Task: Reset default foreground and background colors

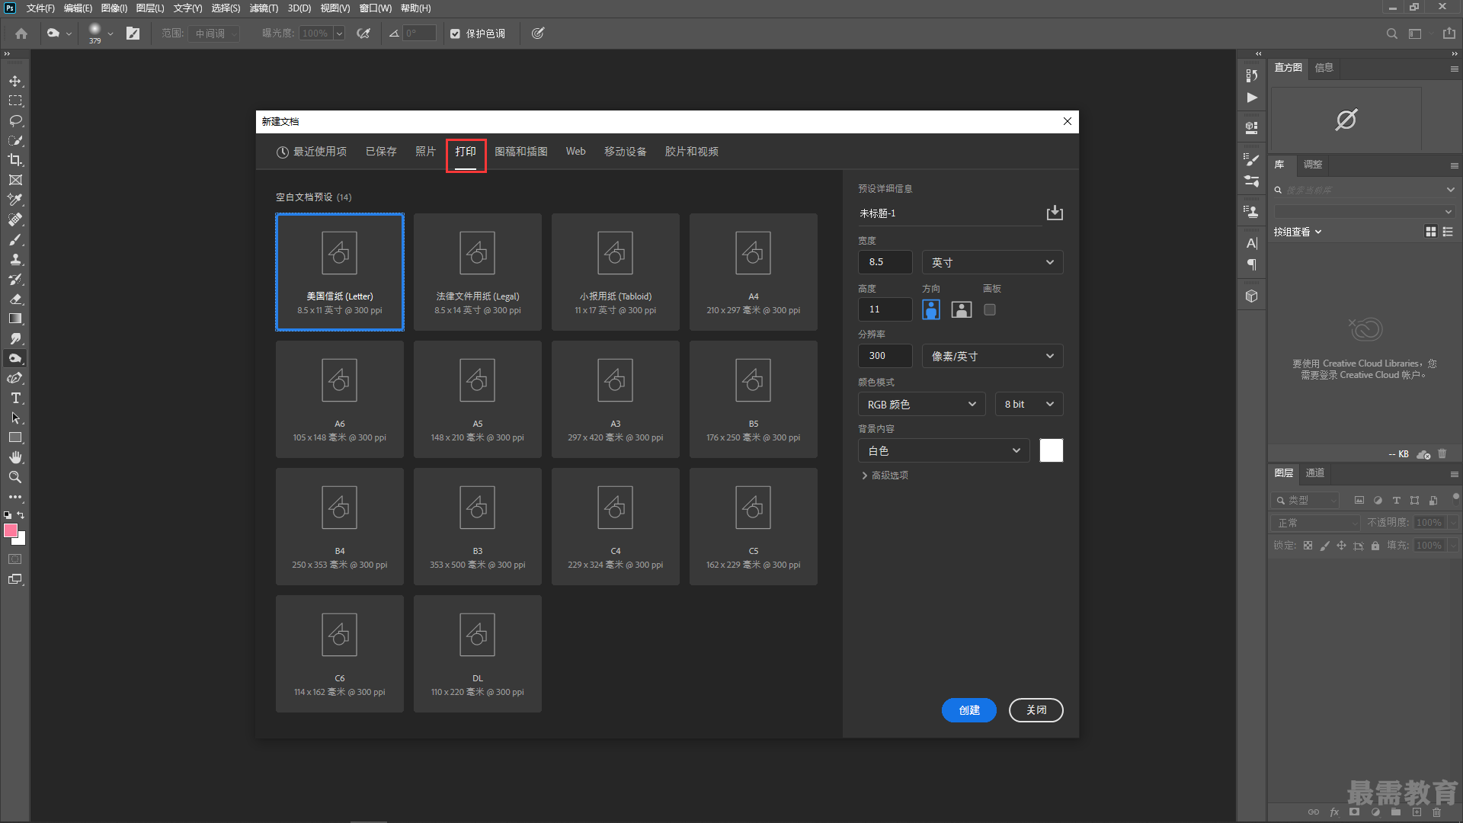Action: click(x=8, y=515)
